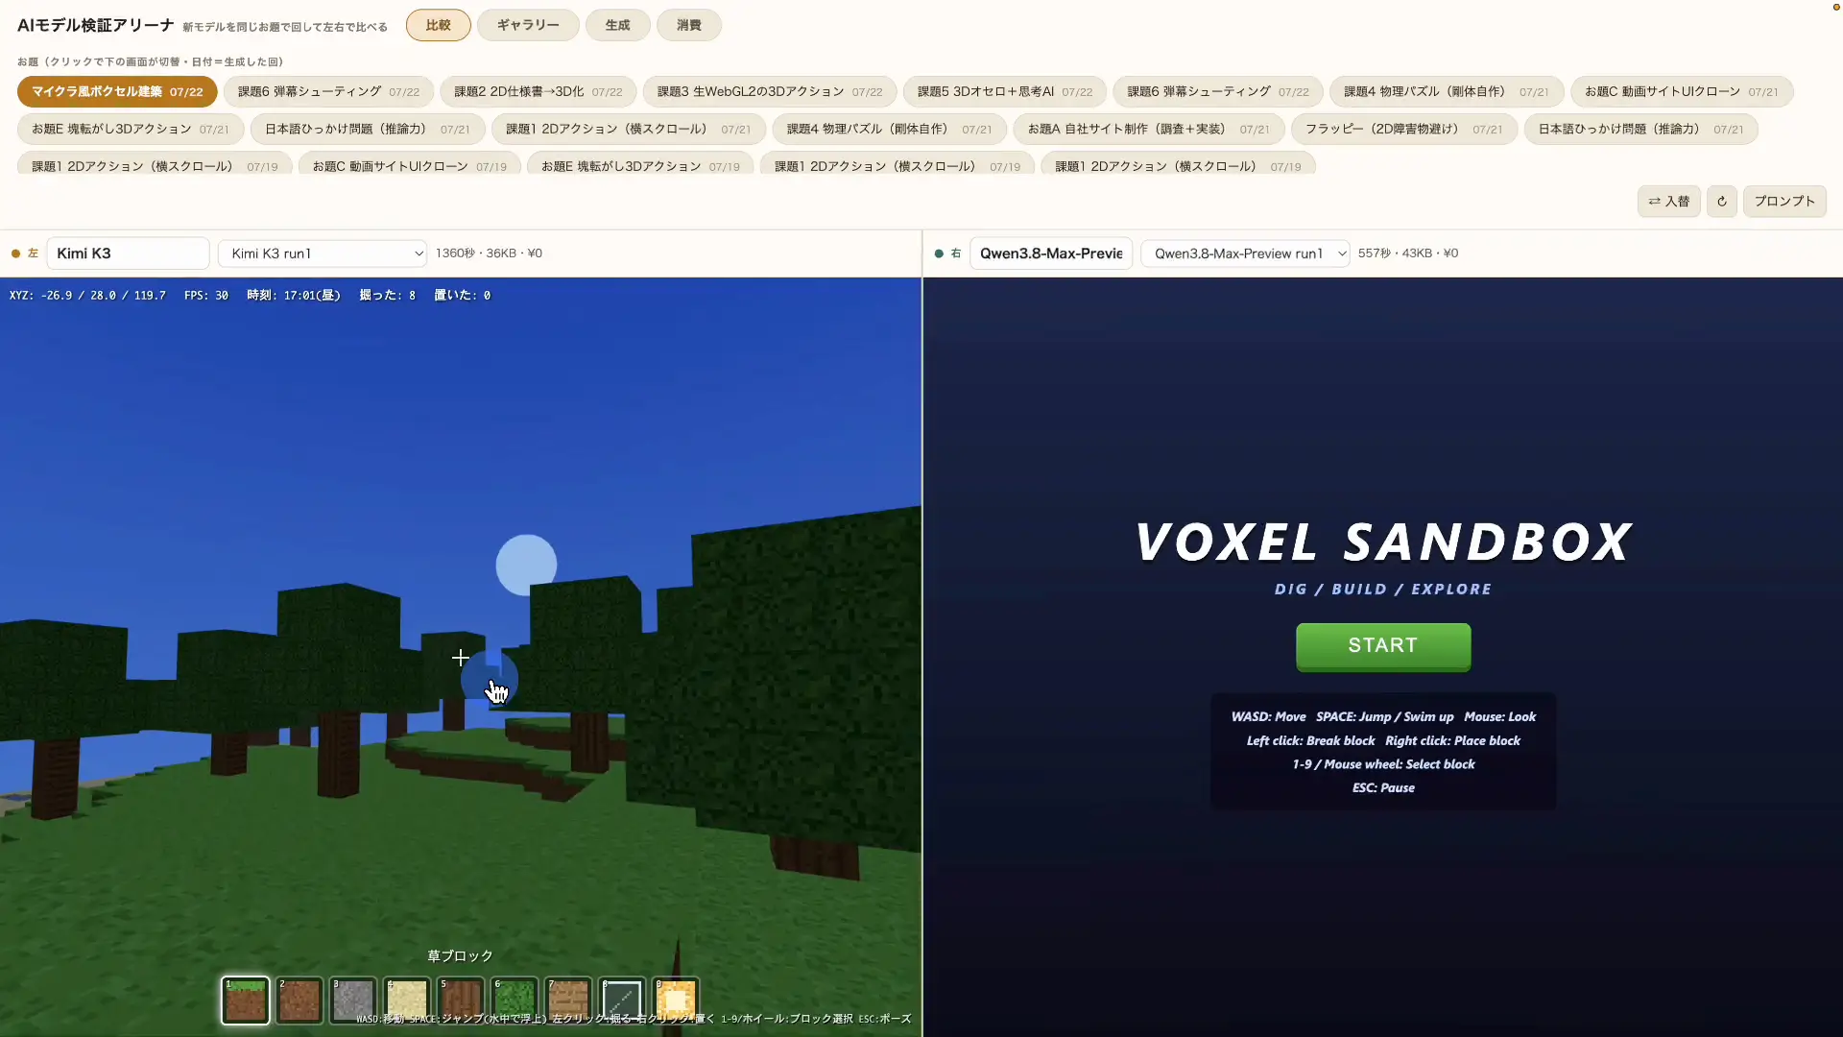
Task: Select the wood log block in slot 5
Action: (x=461, y=1001)
